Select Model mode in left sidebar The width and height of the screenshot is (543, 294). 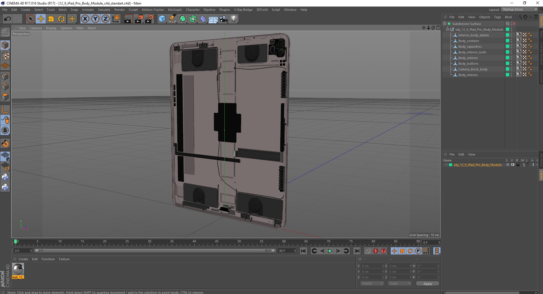(5, 45)
